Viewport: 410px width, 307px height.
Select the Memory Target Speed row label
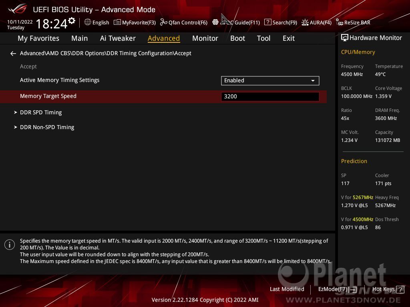click(x=48, y=96)
